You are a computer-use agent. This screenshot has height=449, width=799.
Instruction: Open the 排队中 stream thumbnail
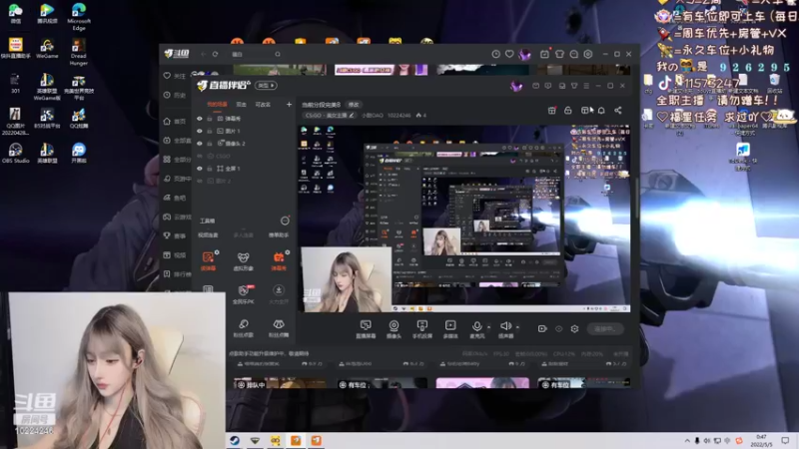tap(280, 383)
